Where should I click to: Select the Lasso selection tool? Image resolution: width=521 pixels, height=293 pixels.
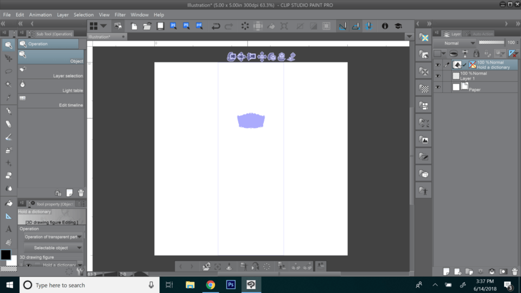pyautogui.click(x=9, y=71)
